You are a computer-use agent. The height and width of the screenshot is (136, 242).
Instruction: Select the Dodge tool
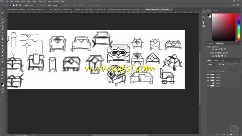(2, 56)
